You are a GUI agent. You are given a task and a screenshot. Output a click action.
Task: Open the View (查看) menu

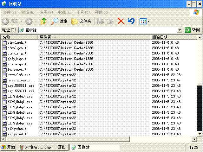coord(46,12)
